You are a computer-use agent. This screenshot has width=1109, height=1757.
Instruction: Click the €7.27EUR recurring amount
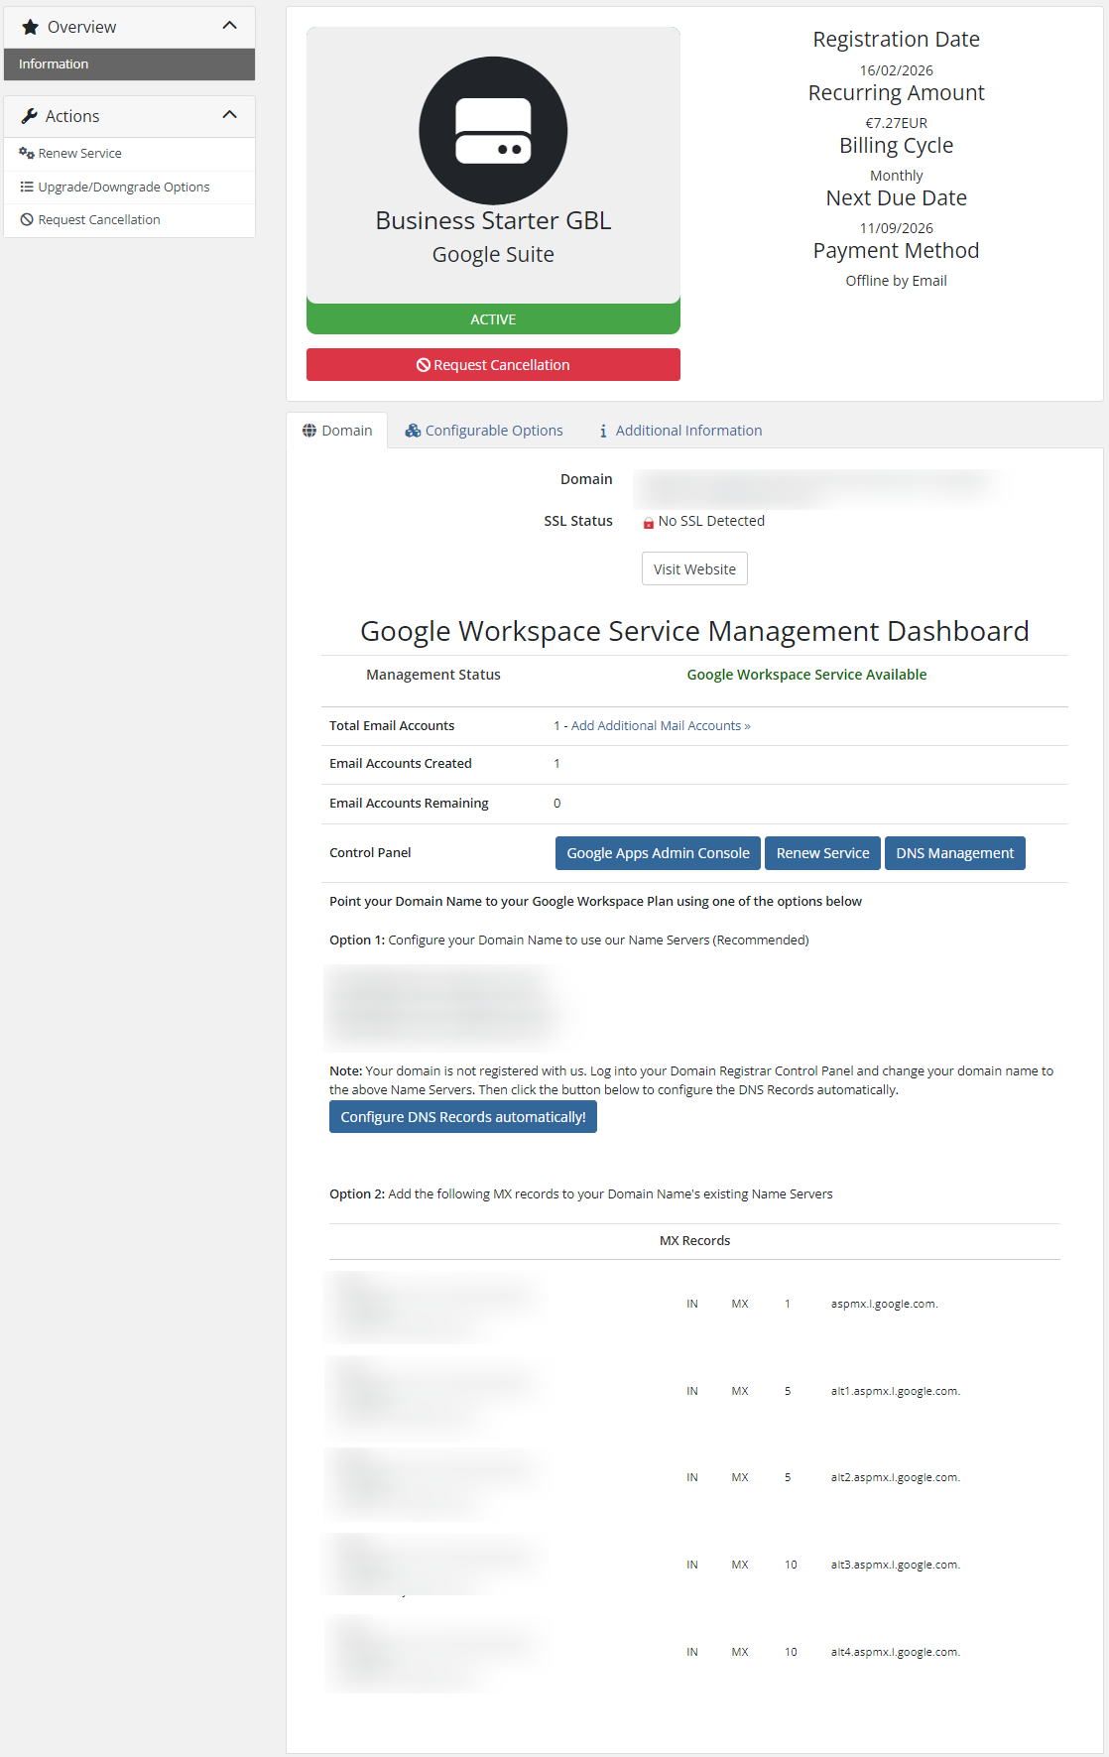point(896,123)
